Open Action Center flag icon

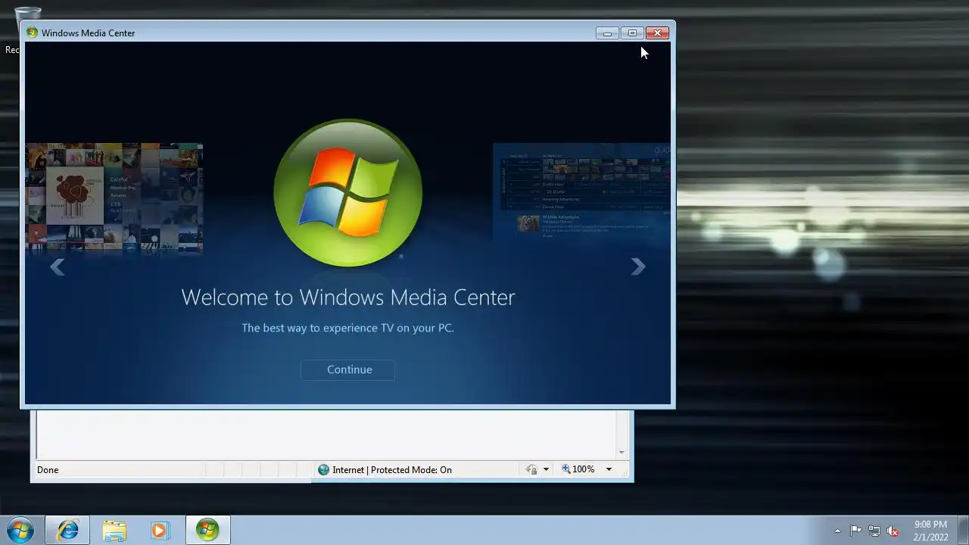(x=855, y=531)
